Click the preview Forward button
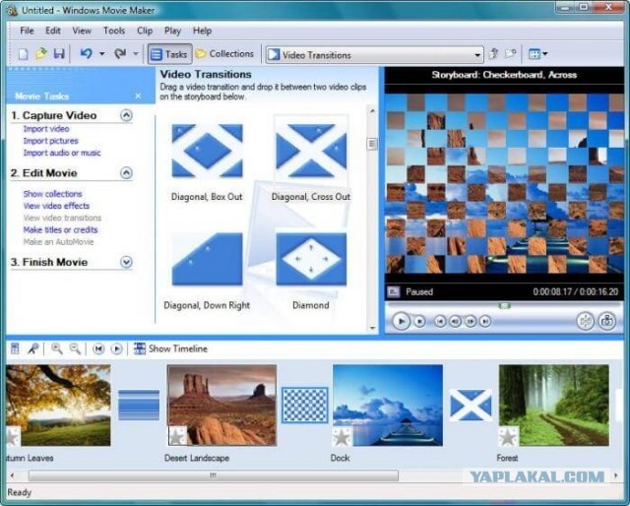The width and height of the screenshot is (630, 506). [x=485, y=322]
